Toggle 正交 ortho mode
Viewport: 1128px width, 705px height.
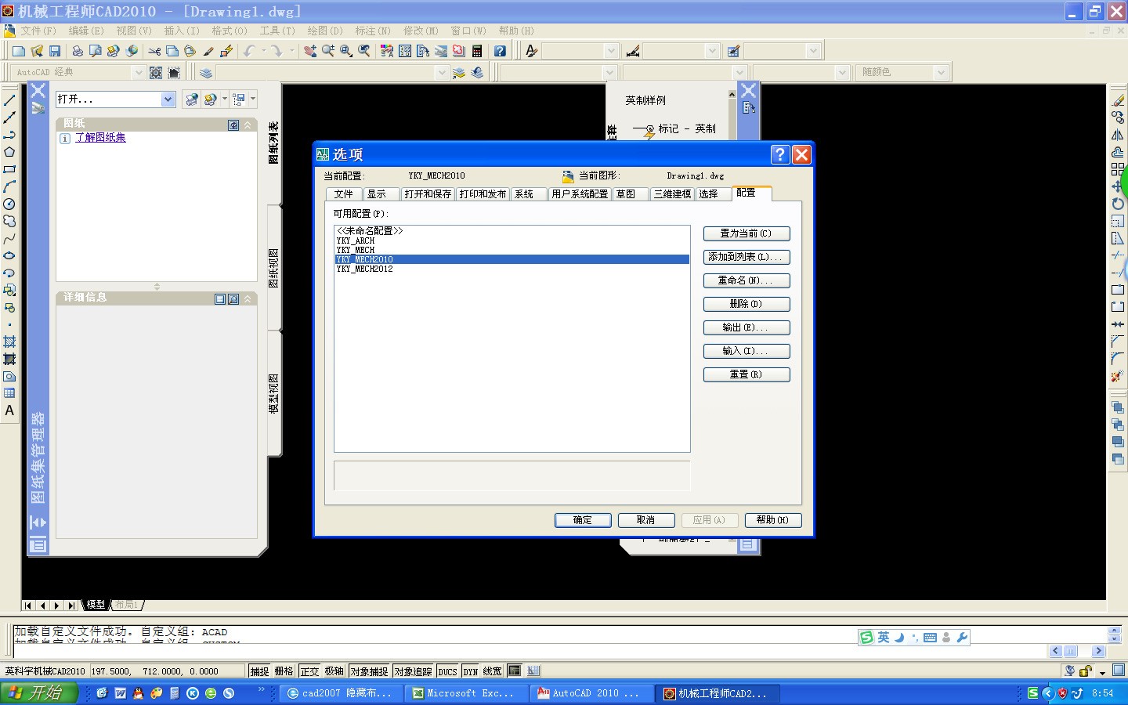[x=309, y=671]
